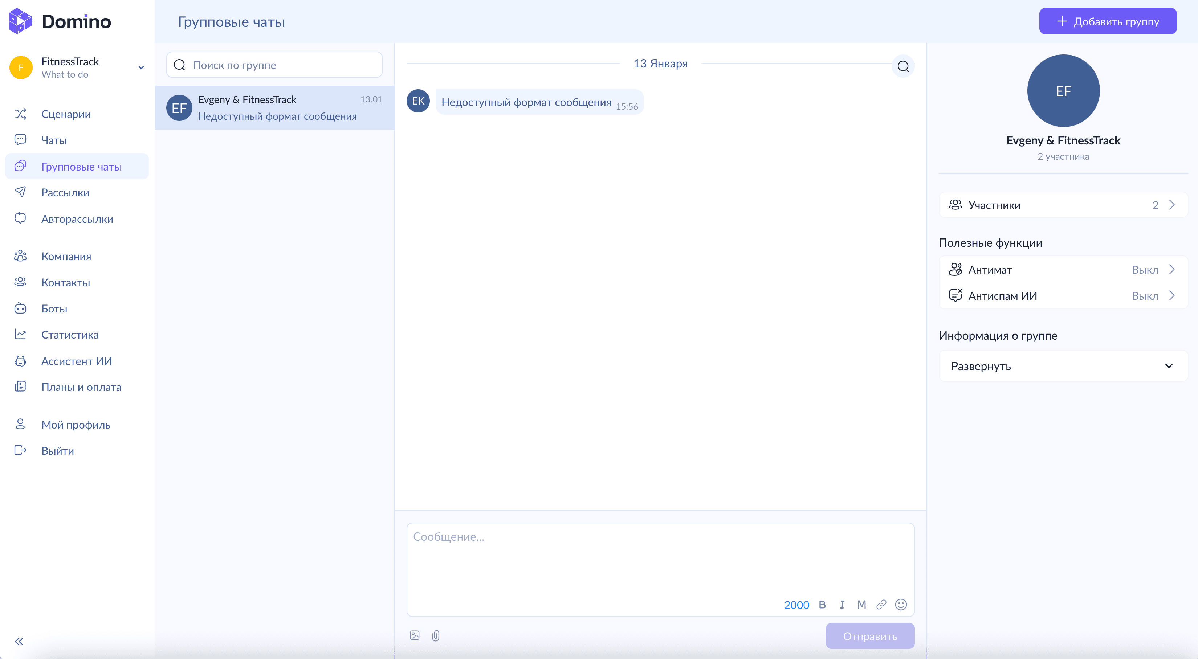Apply monospace M formatting
Screen dimensions: 1198x659
point(862,605)
